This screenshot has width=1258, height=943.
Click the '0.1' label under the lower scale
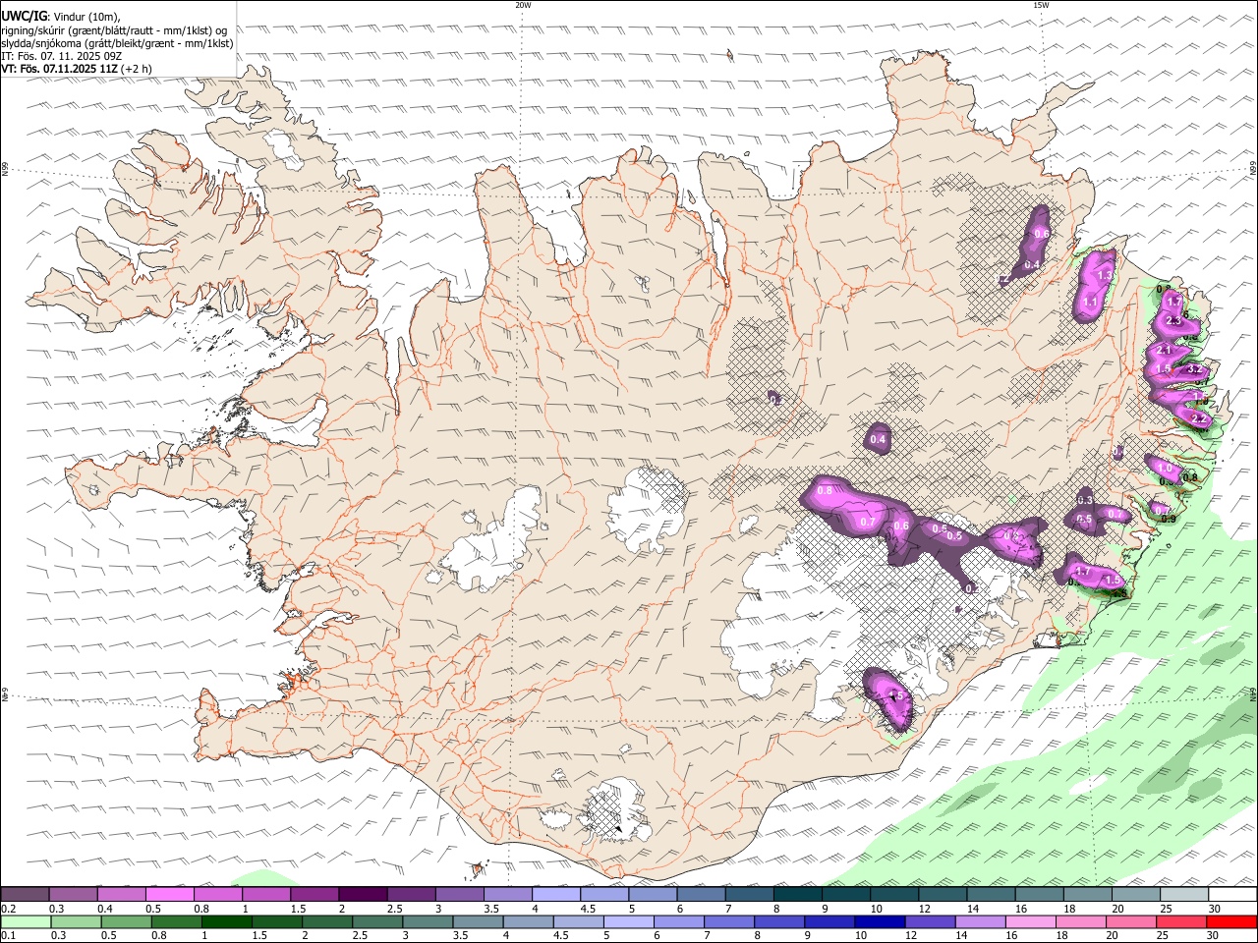coord(8,935)
